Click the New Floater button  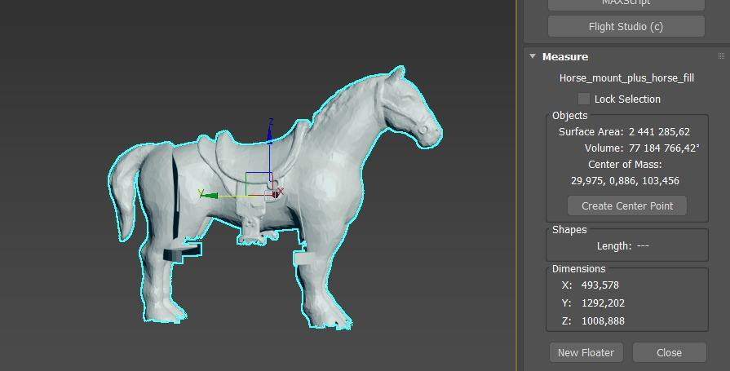[x=586, y=352]
